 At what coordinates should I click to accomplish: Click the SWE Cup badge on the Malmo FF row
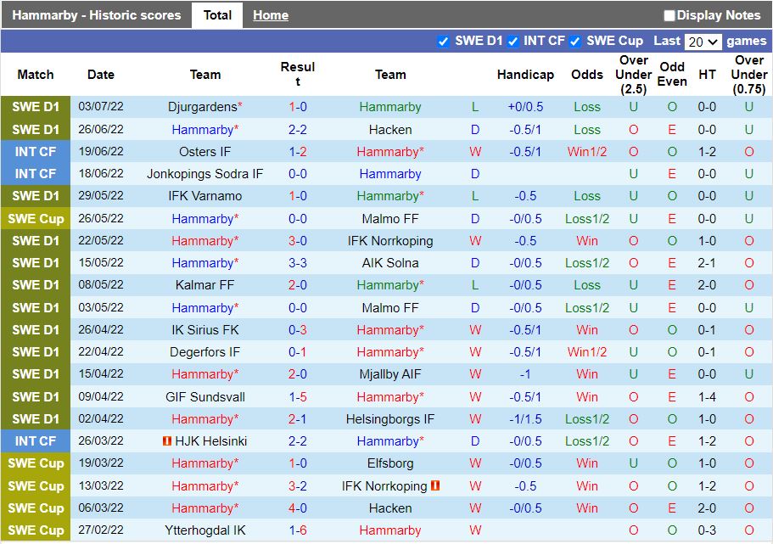(x=35, y=218)
